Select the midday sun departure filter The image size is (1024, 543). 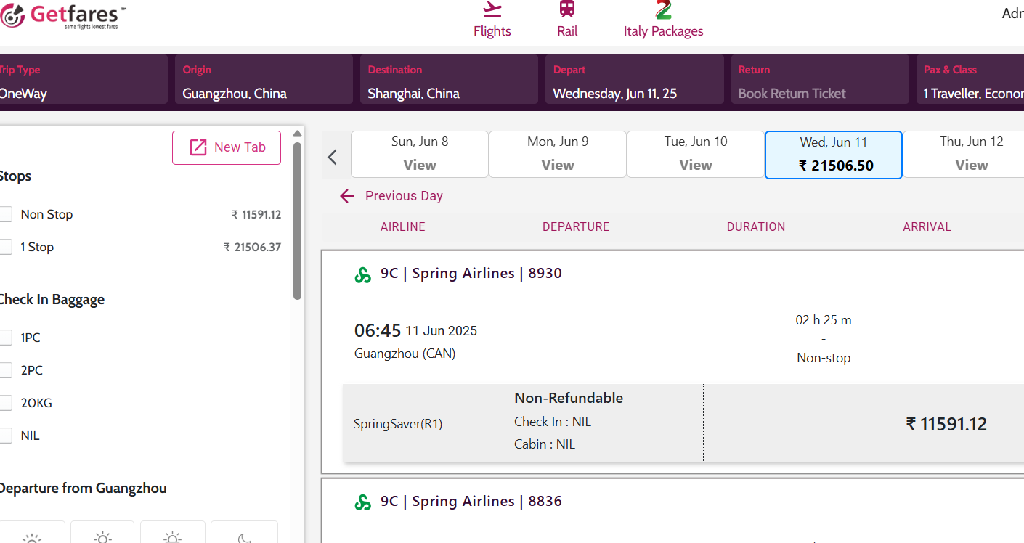click(x=102, y=536)
